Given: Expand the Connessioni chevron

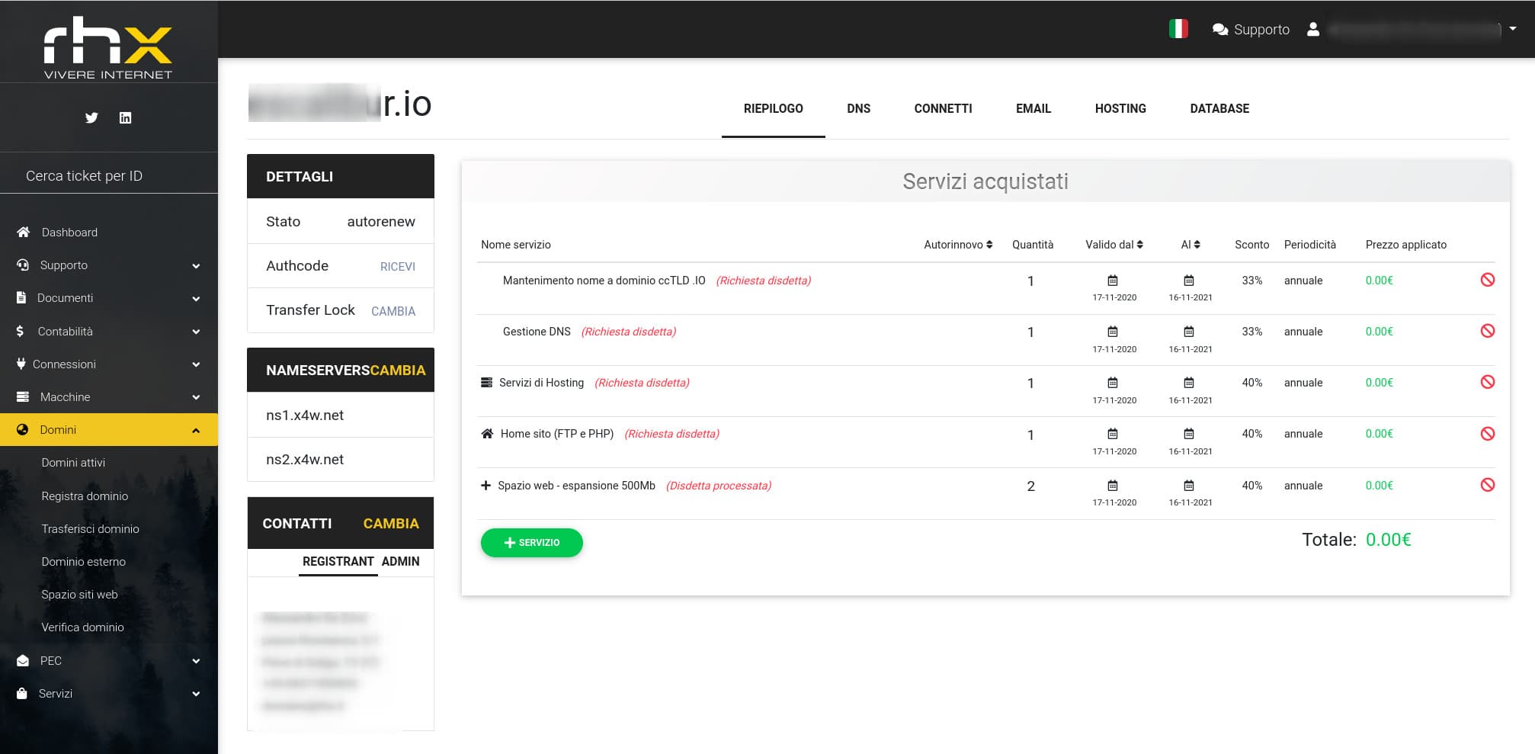Looking at the screenshot, I should tap(196, 364).
